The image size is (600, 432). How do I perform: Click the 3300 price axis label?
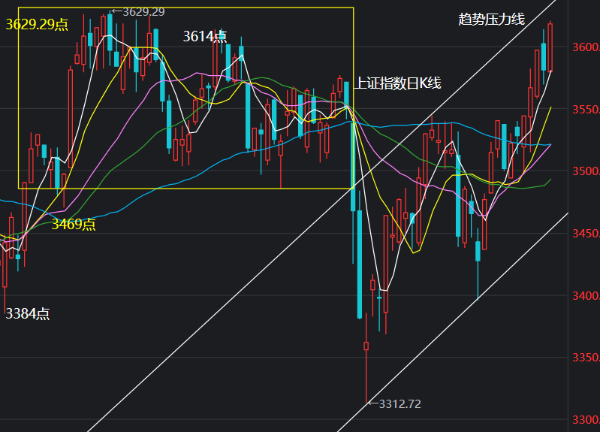pos(586,420)
